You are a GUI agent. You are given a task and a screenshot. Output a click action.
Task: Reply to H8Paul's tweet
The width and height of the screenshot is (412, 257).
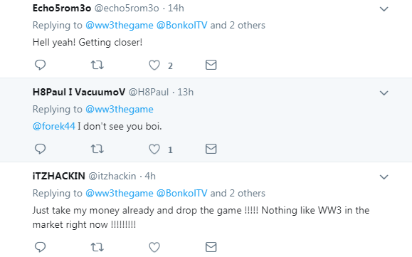40,149
